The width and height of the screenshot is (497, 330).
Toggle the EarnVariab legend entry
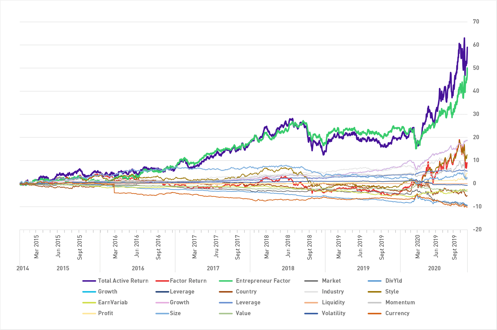coord(113,302)
